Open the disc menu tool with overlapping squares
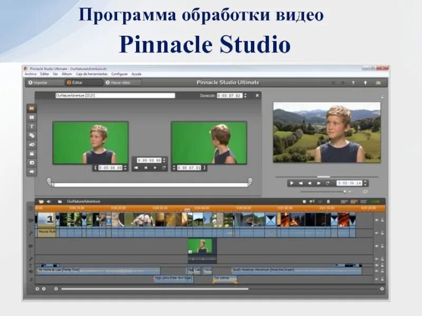Viewport: 422px width, 316px height. pos(32,135)
